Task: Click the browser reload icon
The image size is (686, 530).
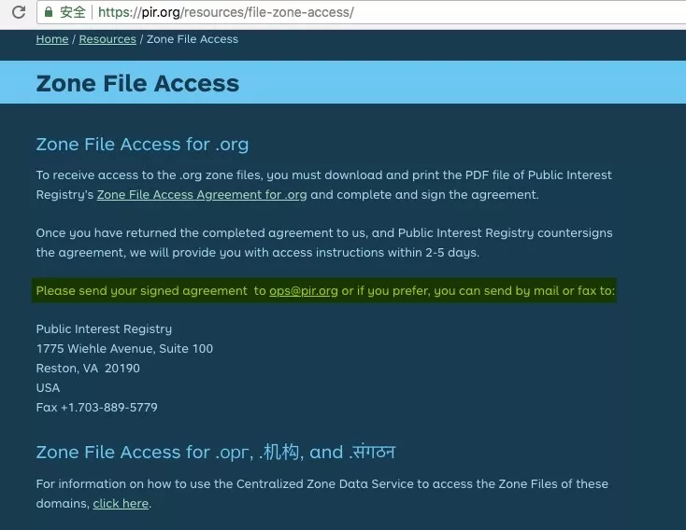Action: coord(18,12)
